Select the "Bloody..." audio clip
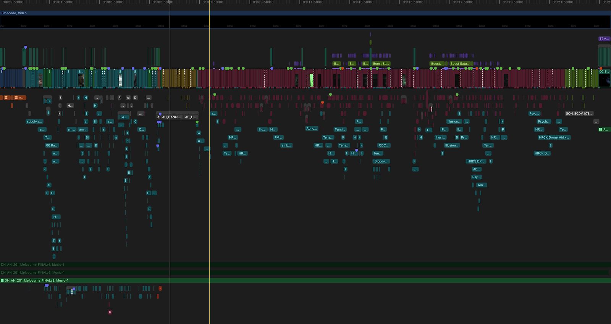The image size is (611, 324). (x=381, y=161)
